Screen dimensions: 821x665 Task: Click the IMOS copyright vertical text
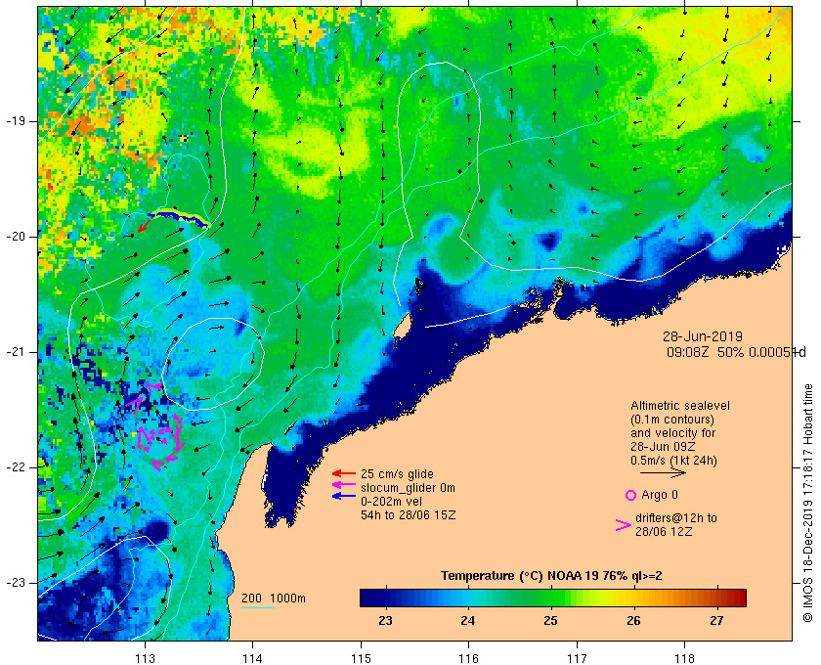(x=807, y=503)
